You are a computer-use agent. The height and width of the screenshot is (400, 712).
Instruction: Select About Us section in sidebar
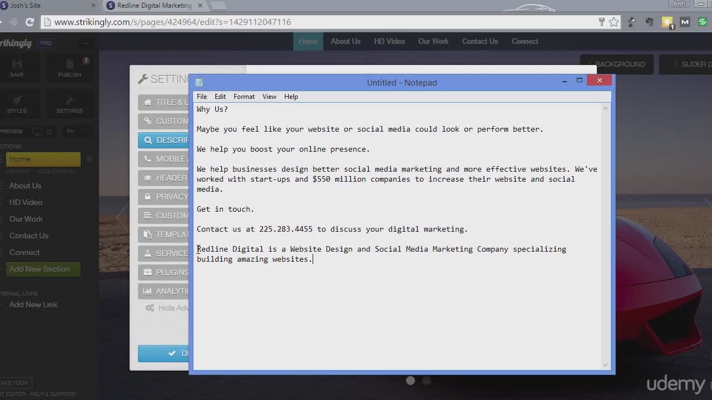tap(25, 186)
